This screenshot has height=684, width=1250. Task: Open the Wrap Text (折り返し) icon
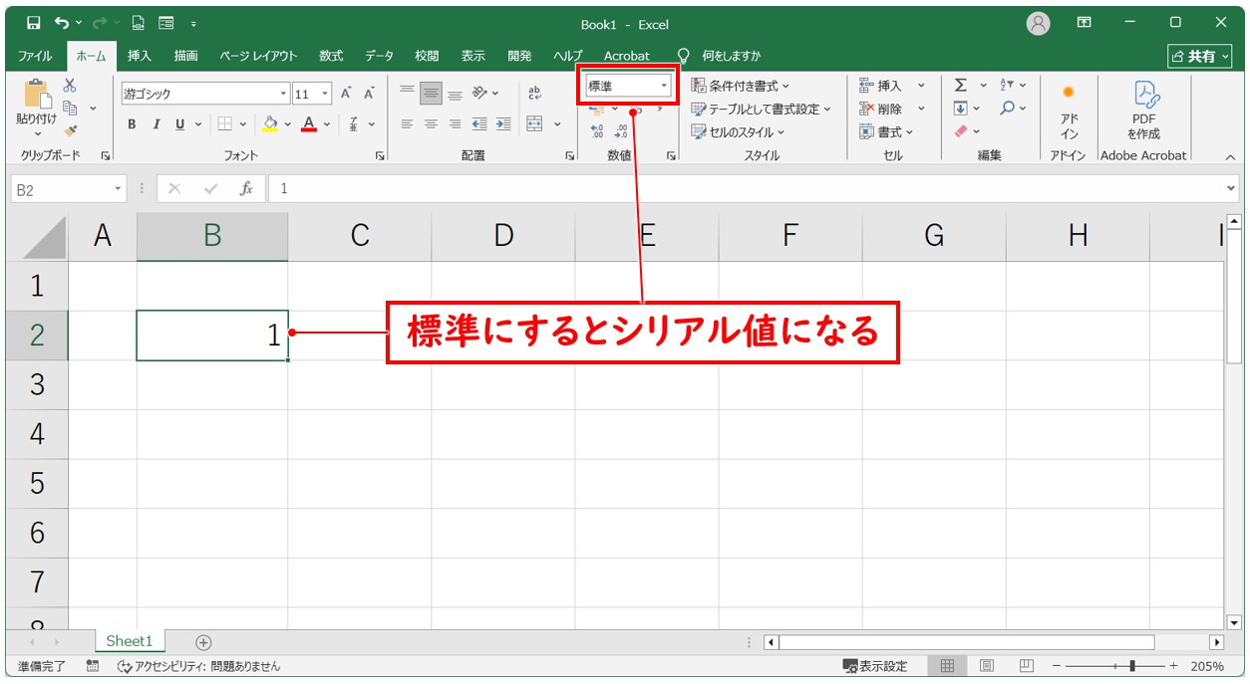coord(533,94)
